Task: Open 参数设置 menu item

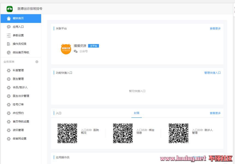Action: click(21, 35)
